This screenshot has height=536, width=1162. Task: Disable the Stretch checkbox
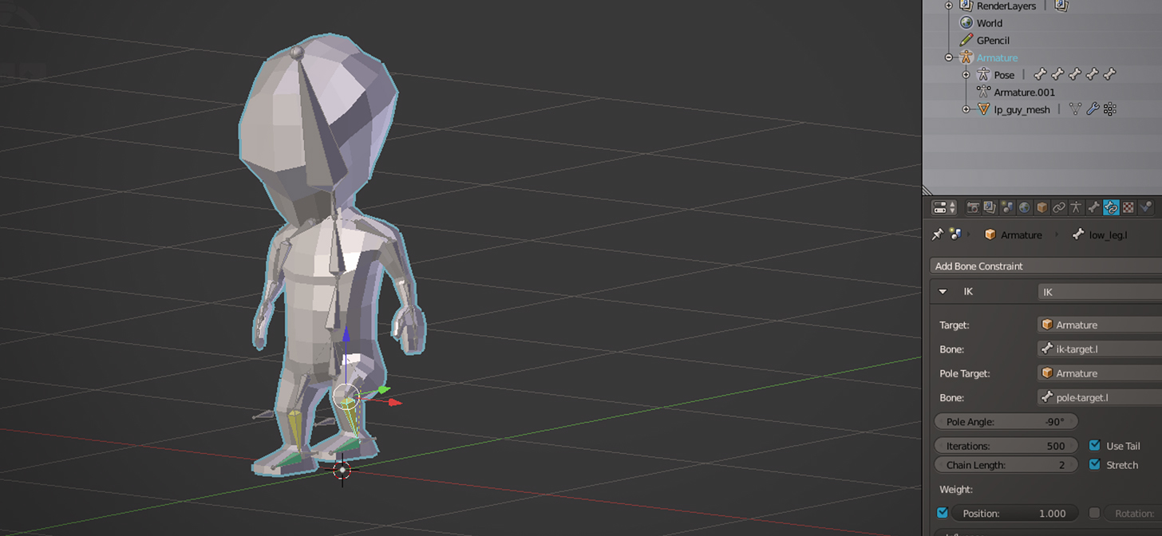click(1094, 464)
